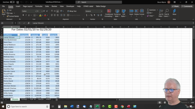This screenshot has width=195, height=109.
Task: Open the Comments button
Action: click(x=187, y=6)
